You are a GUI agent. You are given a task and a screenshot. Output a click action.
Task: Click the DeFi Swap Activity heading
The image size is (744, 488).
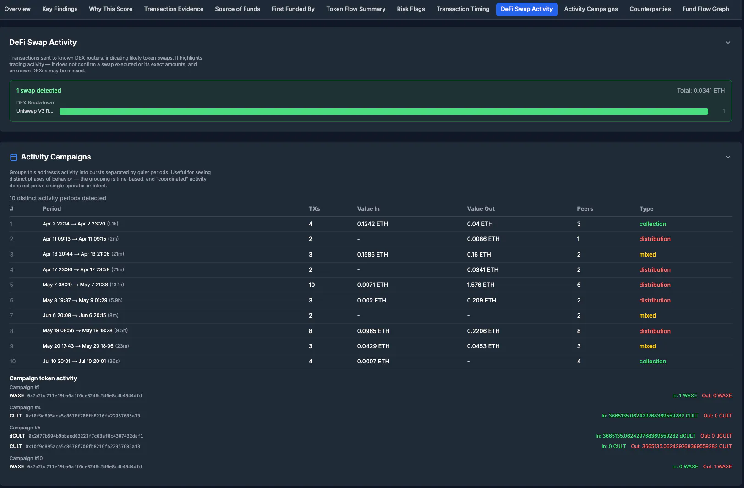pyautogui.click(x=43, y=43)
